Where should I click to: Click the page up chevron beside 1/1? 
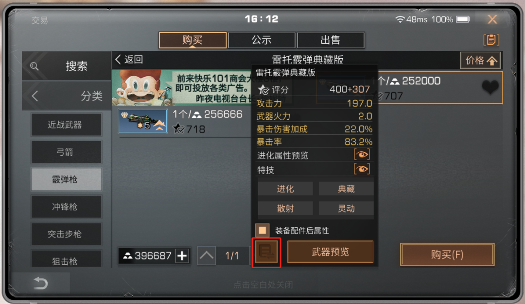click(x=206, y=256)
